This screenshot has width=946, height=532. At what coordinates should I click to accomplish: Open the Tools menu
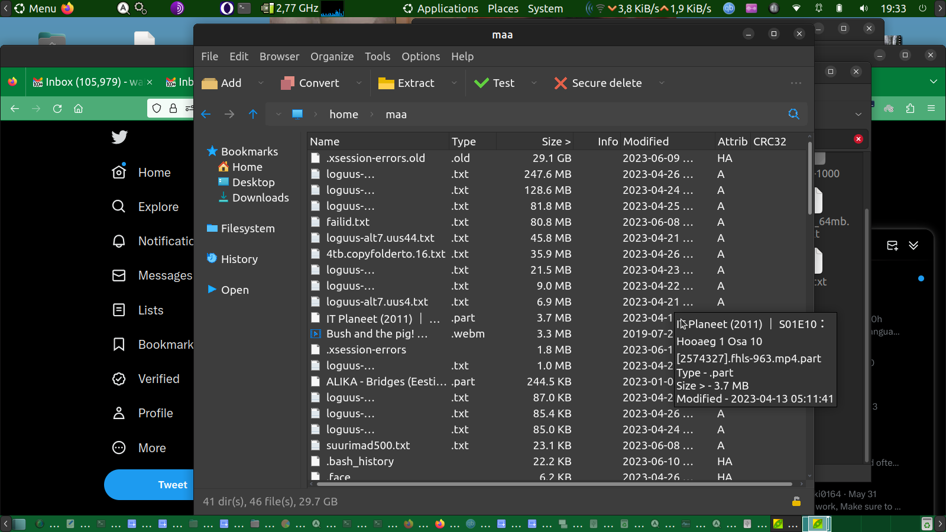tap(377, 57)
